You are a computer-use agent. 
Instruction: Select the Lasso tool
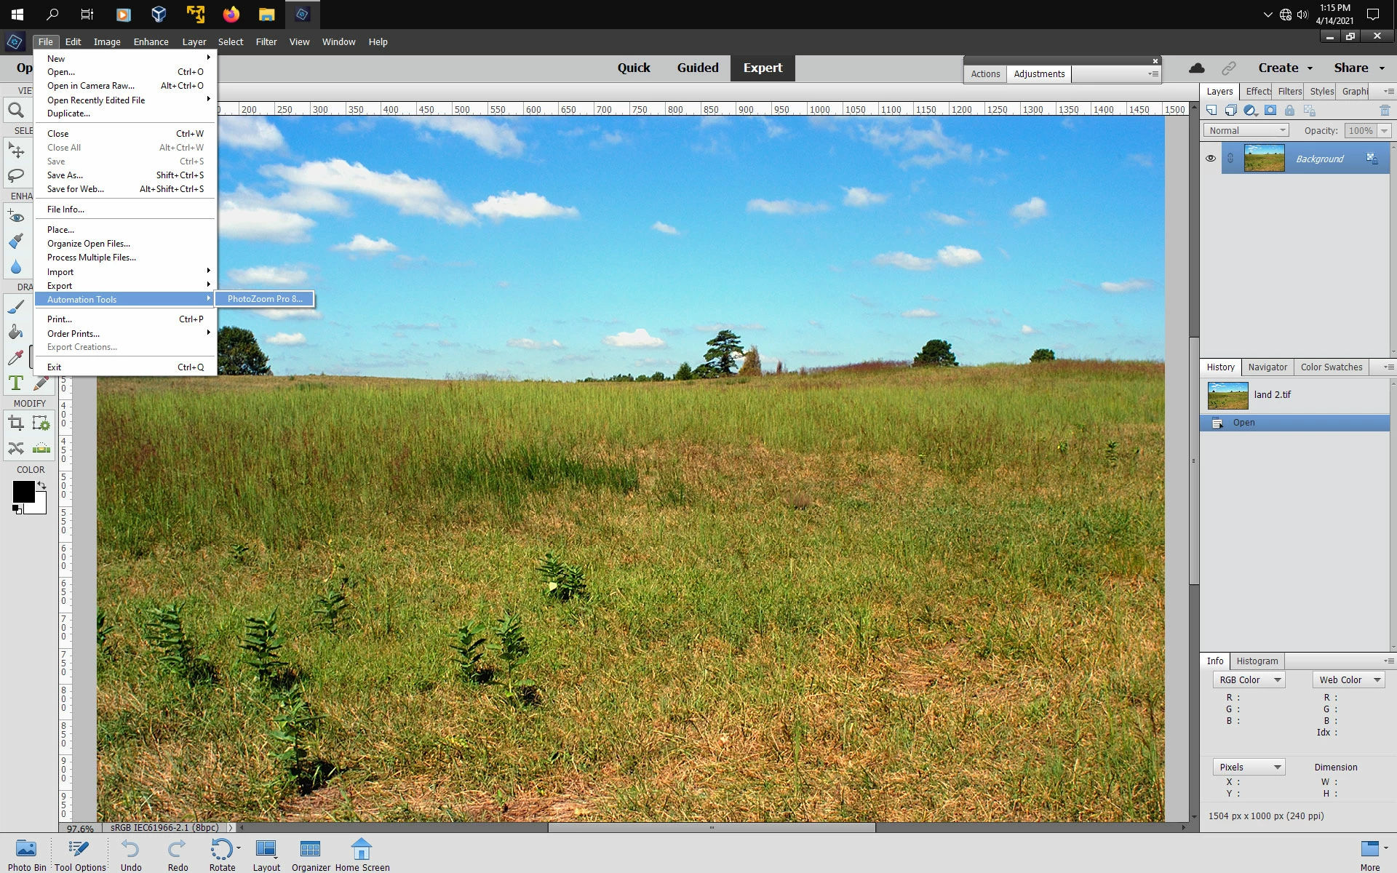click(15, 175)
